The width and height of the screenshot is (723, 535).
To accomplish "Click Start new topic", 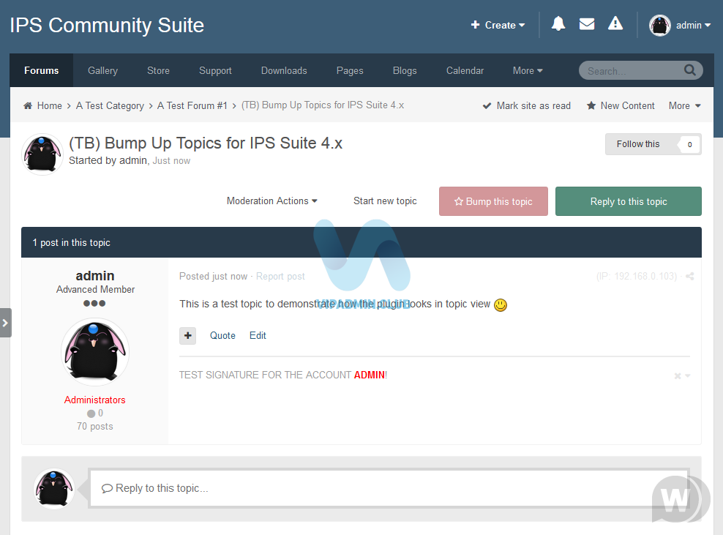I will pyautogui.click(x=385, y=201).
